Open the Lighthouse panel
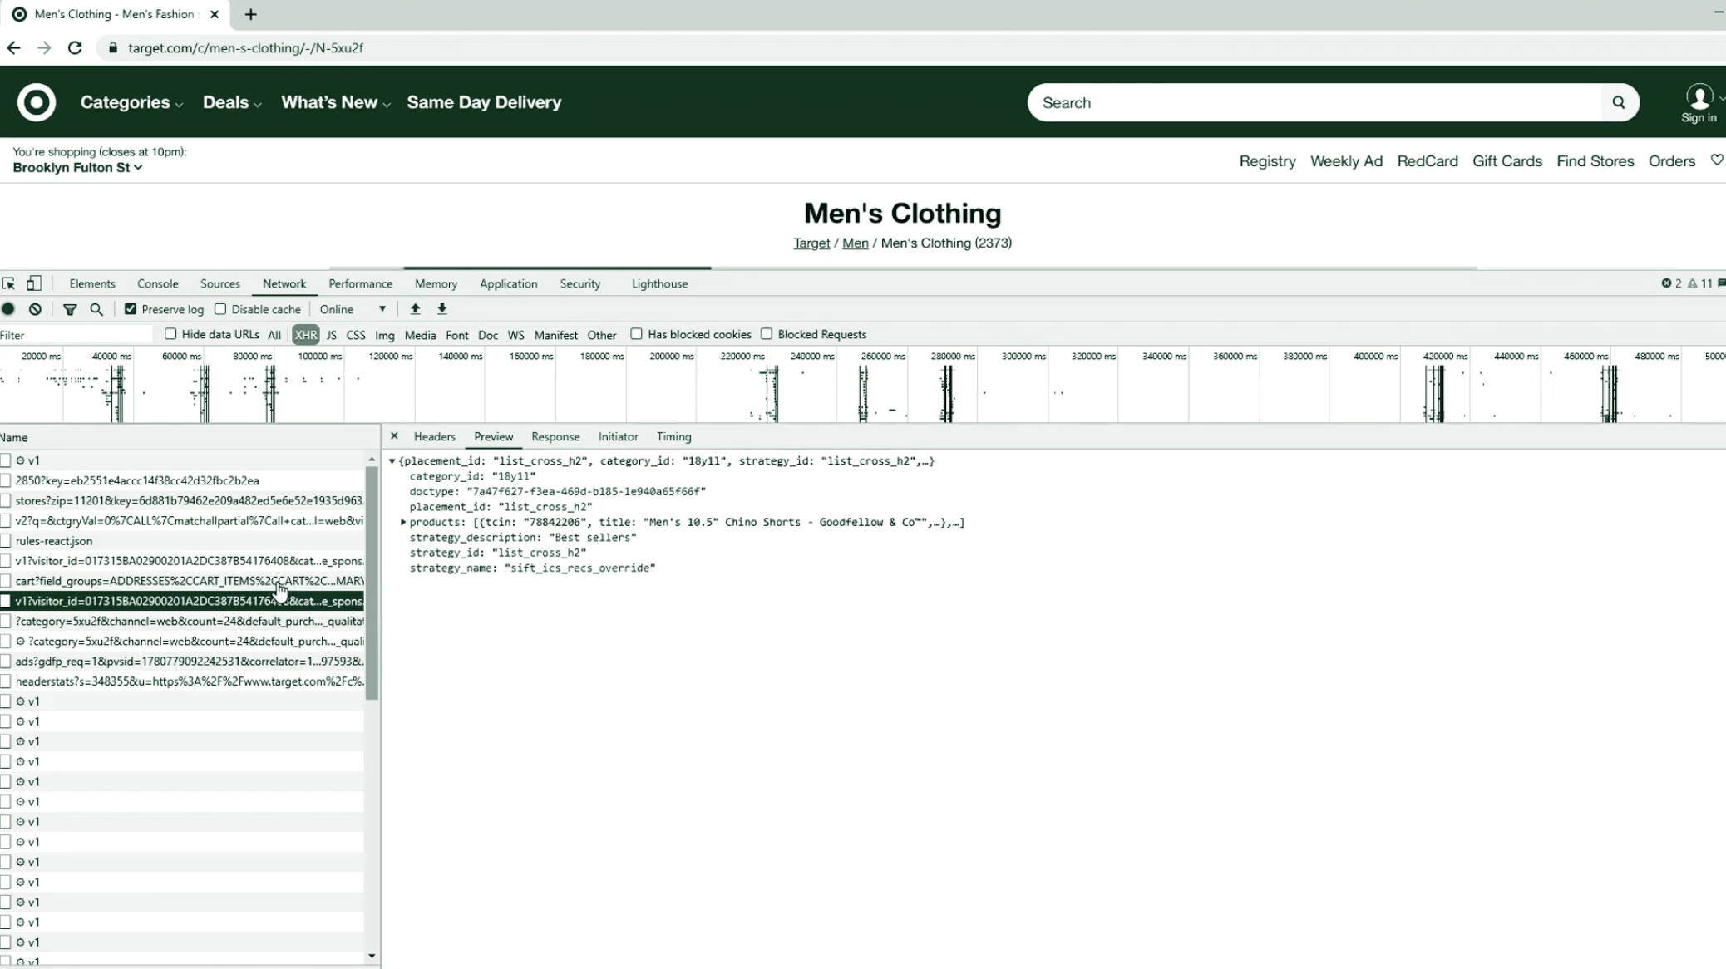Screen dimensions: 1726x969 pyautogui.click(x=659, y=283)
